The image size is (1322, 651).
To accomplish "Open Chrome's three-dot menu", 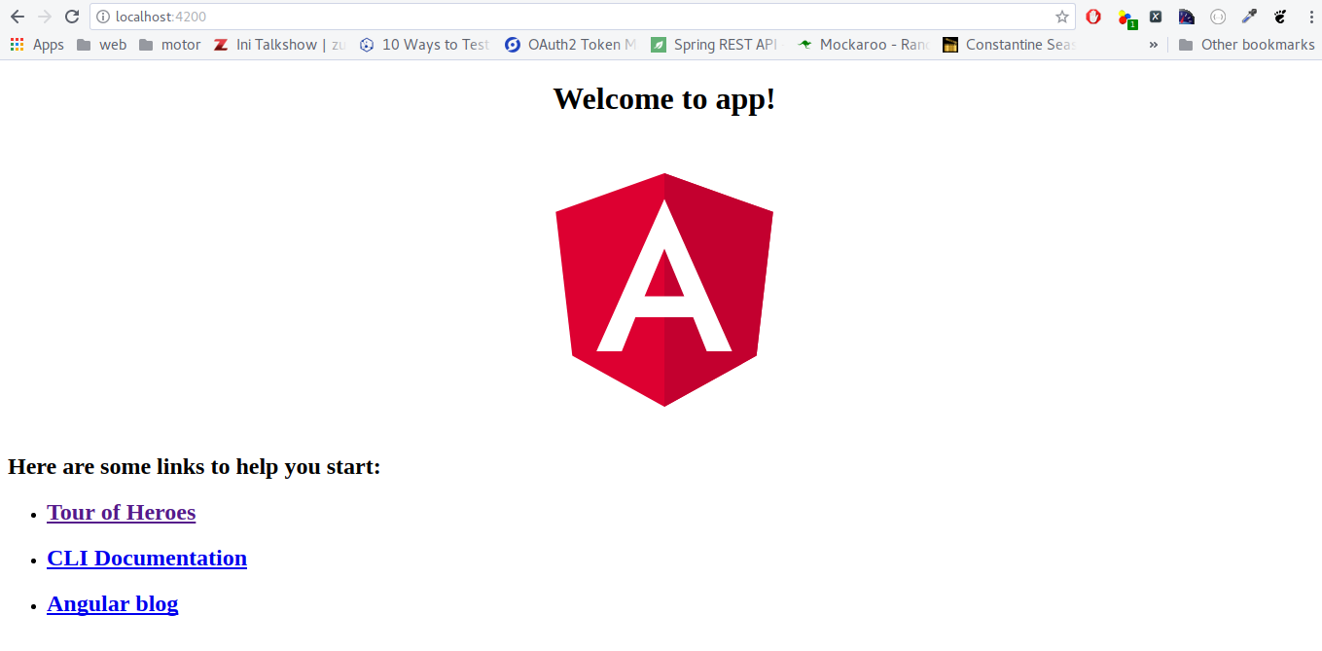I will tap(1310, 17).
